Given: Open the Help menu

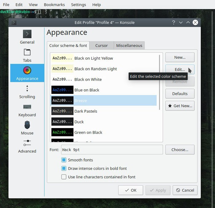Looking at the screenshot, I should pyautogui.click(x=96, y=5).
